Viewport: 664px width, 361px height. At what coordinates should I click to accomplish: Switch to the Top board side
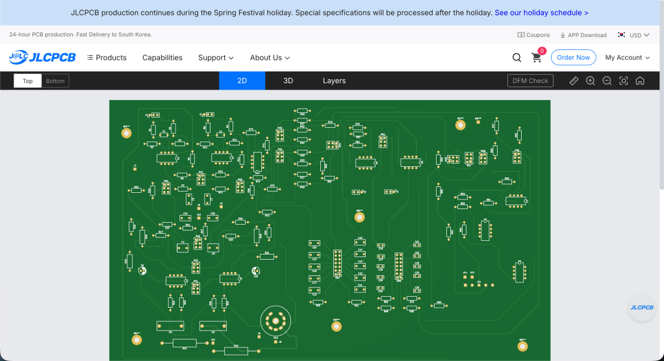click(28, 81)
